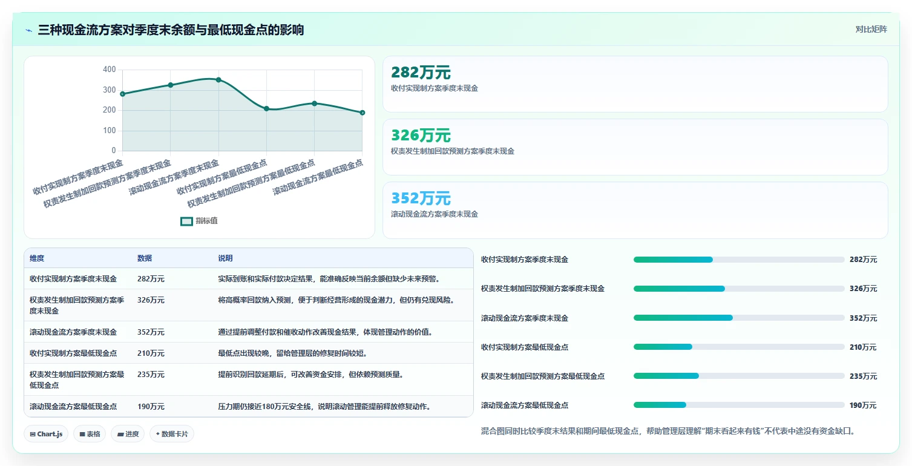912x466 pixels.
Task: Click progress bar for 权责发生制加回款预测方案最低现金点
Action: pyautogui.click(x=739, y=376)
